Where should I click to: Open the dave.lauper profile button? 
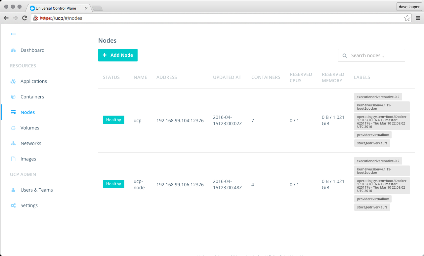[409, 7]
